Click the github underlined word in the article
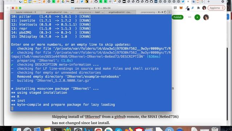 tap(120, 117)
